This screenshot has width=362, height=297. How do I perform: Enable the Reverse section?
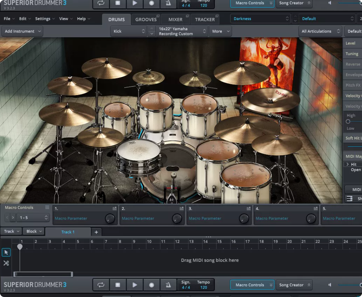pos(352,64)
